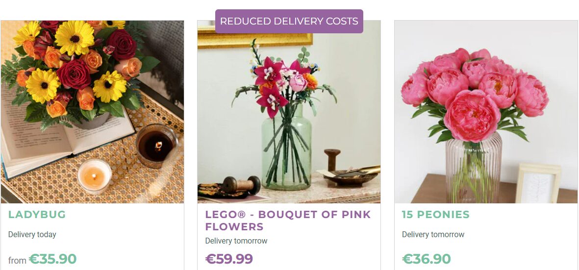Click the LADYBUG product title
The width and height of the screenshot is (579, 270).
37,215
